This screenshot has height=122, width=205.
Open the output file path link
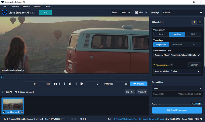[x=139, y=119]
